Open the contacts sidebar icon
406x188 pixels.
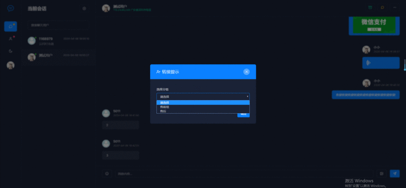tap(10, 39)
